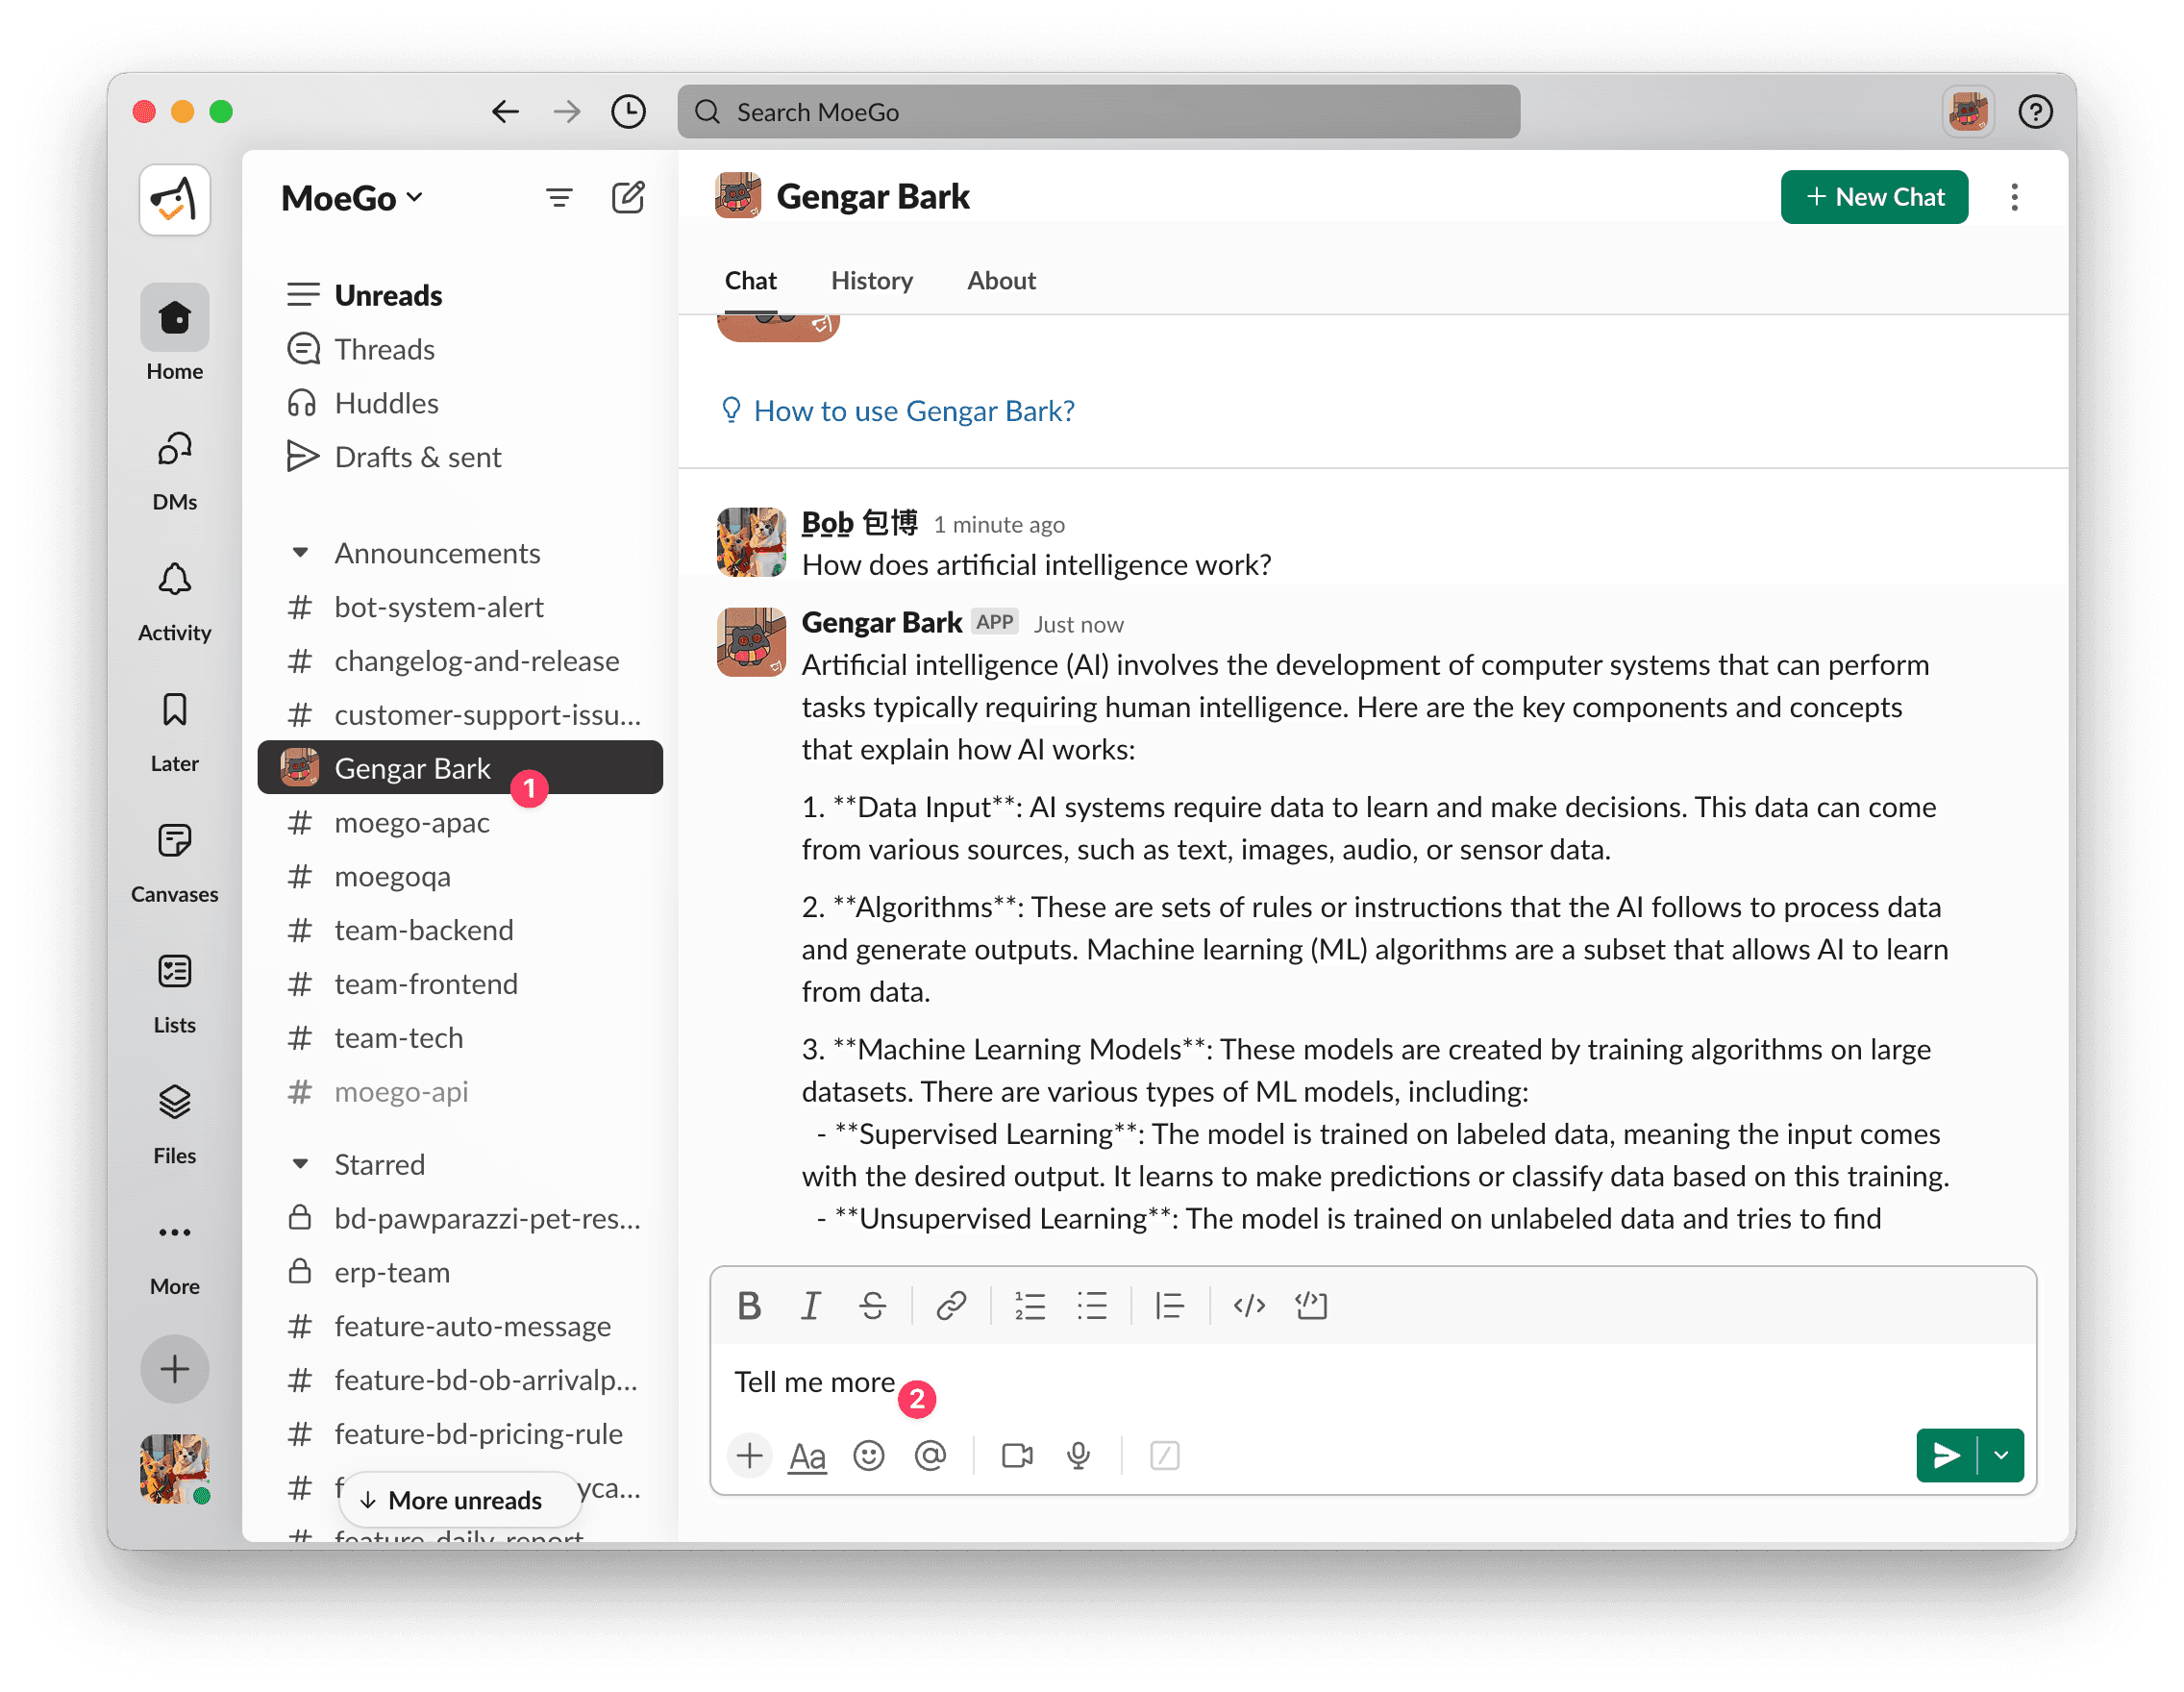Insert an ordered list

click(x=1030, y=1306)
